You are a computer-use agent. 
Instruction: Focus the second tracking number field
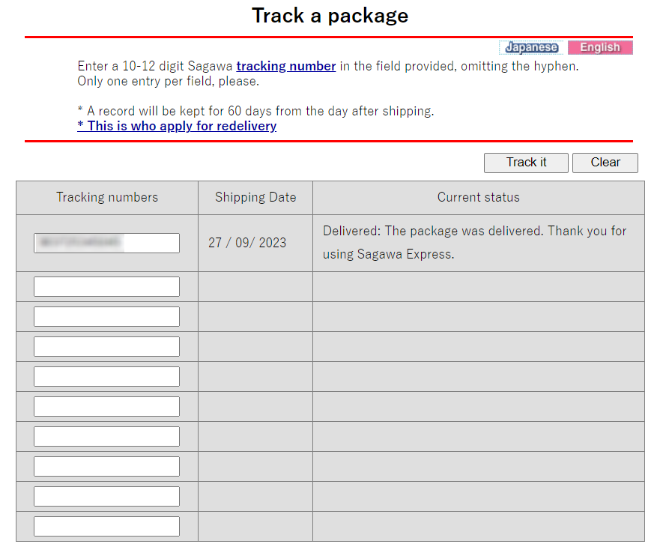click(x=106, y=287)
